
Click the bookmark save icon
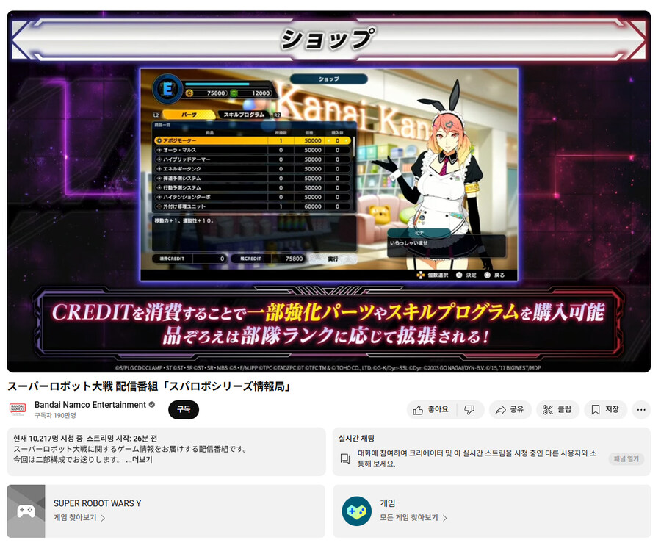[595, 410]
